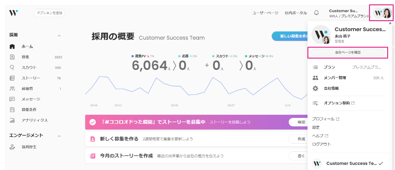The height and width of the screenshot is (170, 395).
Task: Click the スカウト search icon in sidebar
Action: point(12,67)
